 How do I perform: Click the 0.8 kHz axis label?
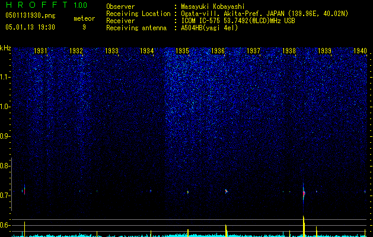pyautogui.click(x=5, y=166)
